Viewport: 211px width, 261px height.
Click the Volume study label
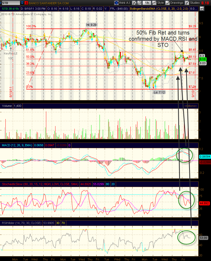[7, 106]
